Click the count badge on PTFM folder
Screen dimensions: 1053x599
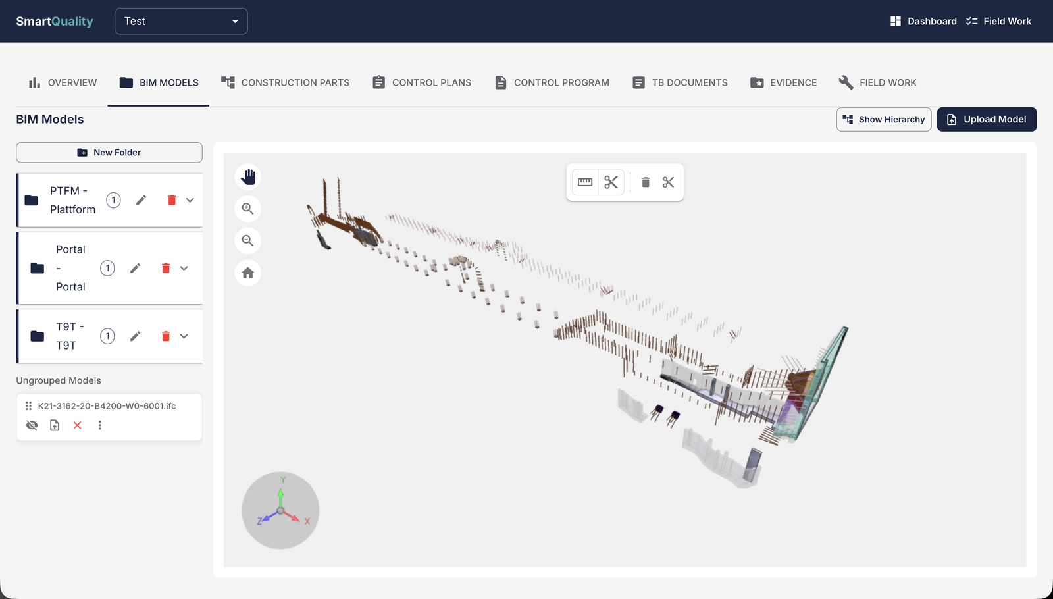[113, 200]
